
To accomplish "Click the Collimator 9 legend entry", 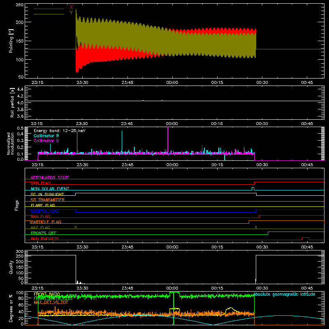I will tap(46, 141).
